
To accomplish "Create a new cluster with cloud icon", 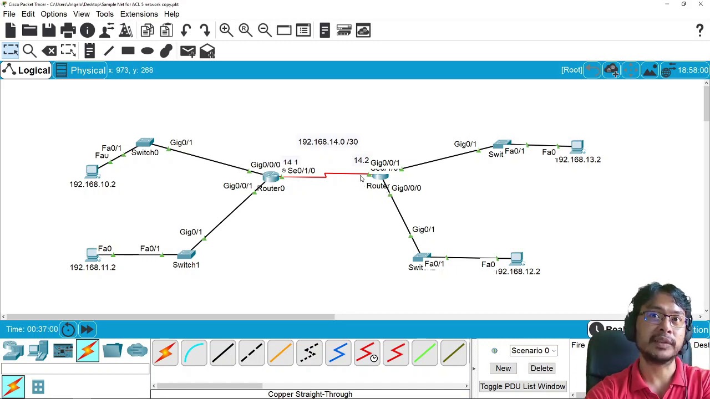I will 611,70.
